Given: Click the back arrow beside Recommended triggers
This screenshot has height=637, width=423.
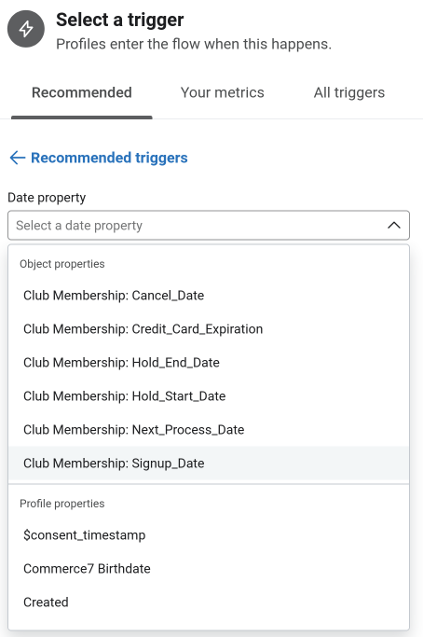Looking at the screenshot, I should 18,158.
